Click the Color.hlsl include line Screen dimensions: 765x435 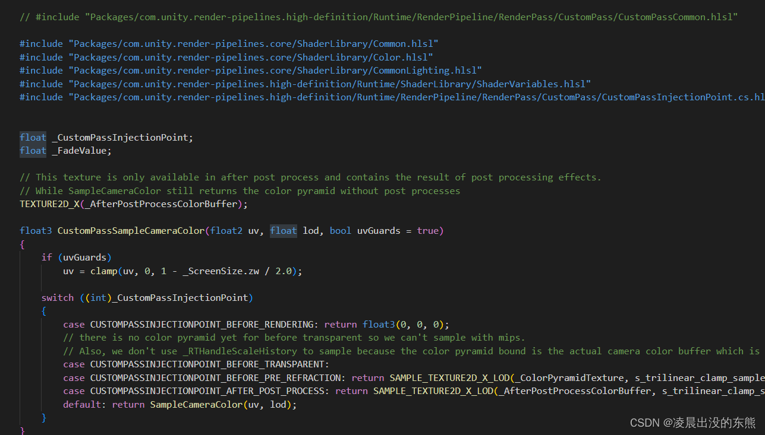(x=226, y=58)
